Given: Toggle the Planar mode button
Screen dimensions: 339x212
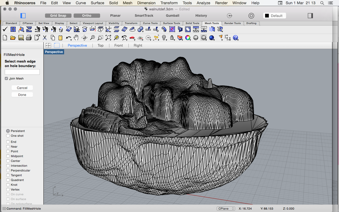Looking at the screenshot, I should 115,16.
